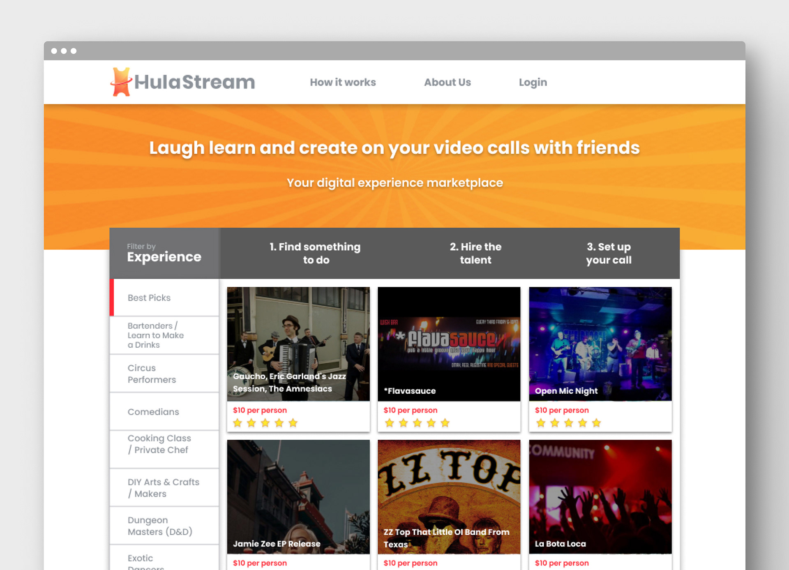Screen dimensions: 789x570
Task: Open the Flavasauce event image
Action: [x=449, y=344]
